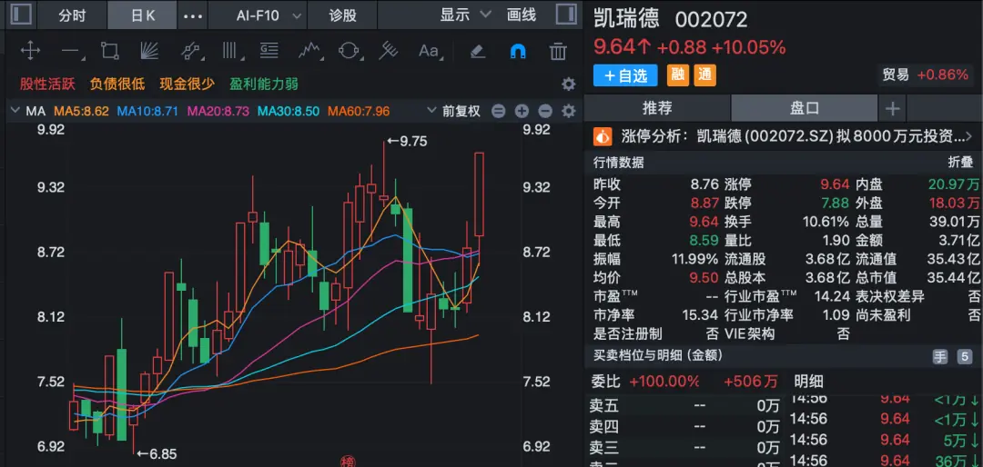The width and height of the screenshot is (983, 467).
Task: Zoom out chart with minus circle icon
Action: coord(545,112)
